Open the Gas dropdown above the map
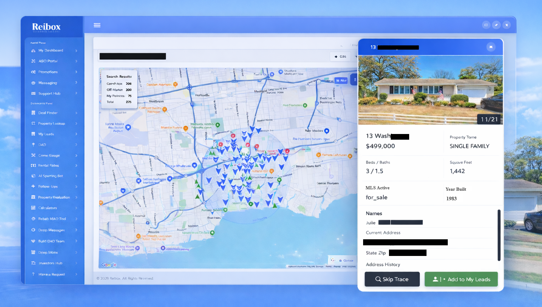 point(340,56)
